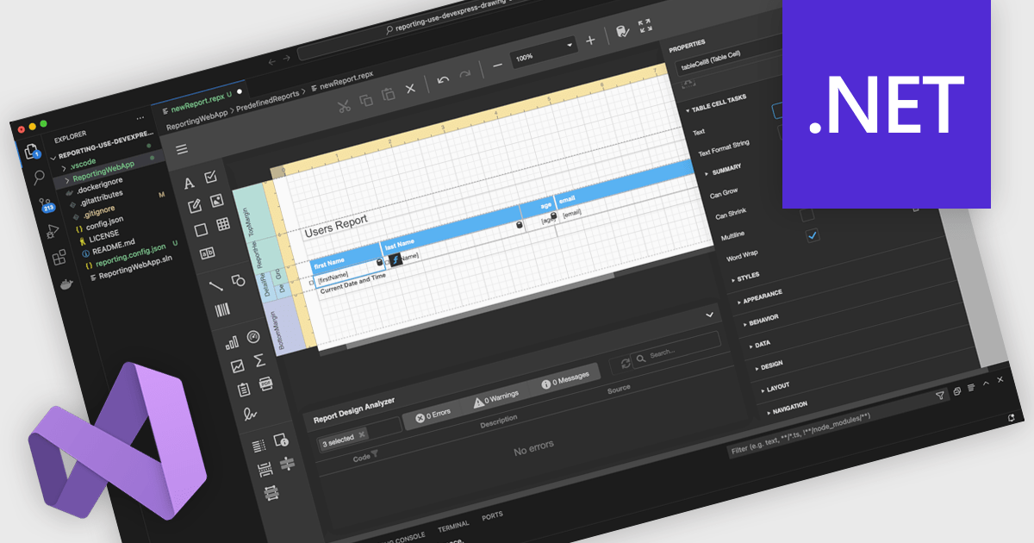
Task: Click the Undo arrow in designer toolbar
Action: (443, 79)
